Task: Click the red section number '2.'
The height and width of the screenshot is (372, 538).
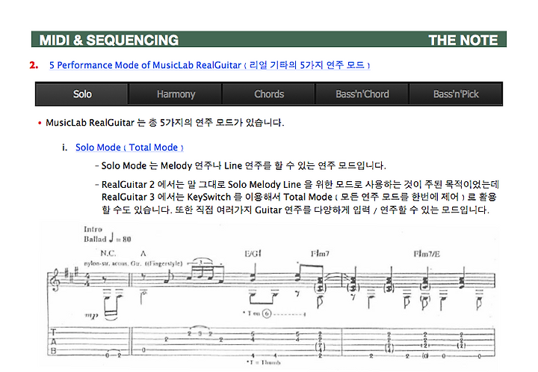Action: pyautogui.click(x=34, y=65)
